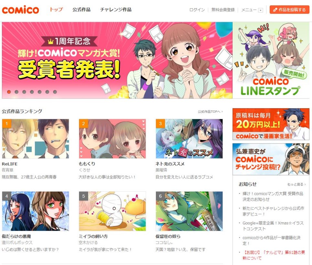The height and width of the screenshot is (265, 312).
Task: Open ミイラの飼い方 rank 5 thumbnail
Action: (112, 211)
